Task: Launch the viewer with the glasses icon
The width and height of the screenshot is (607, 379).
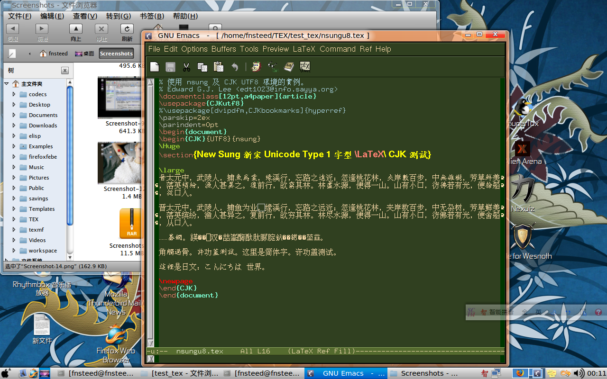Action: pos(273,67)
